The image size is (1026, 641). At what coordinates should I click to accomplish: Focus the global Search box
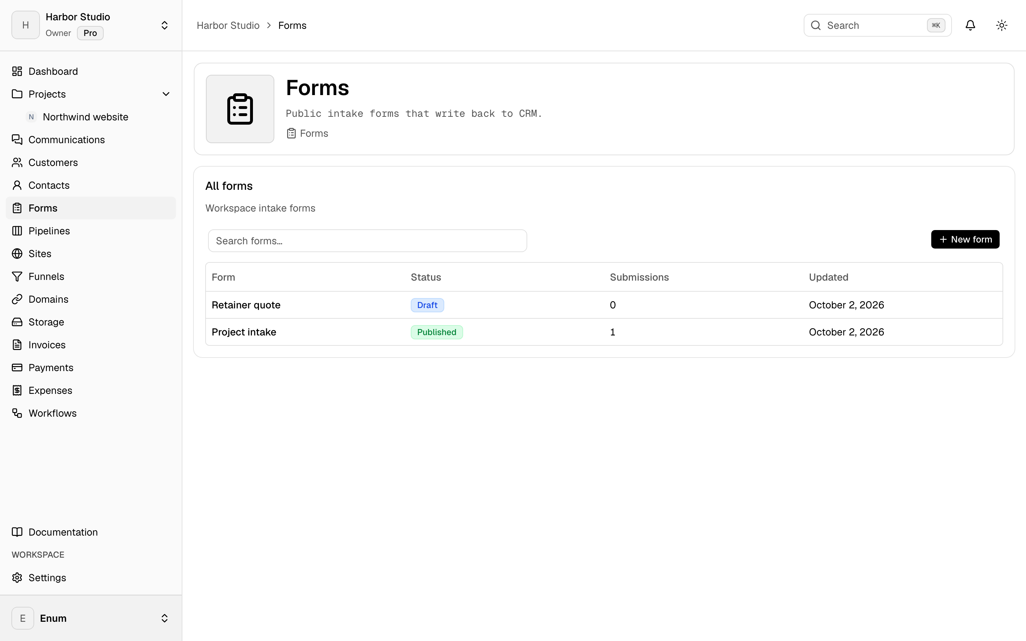coord(877,25)
